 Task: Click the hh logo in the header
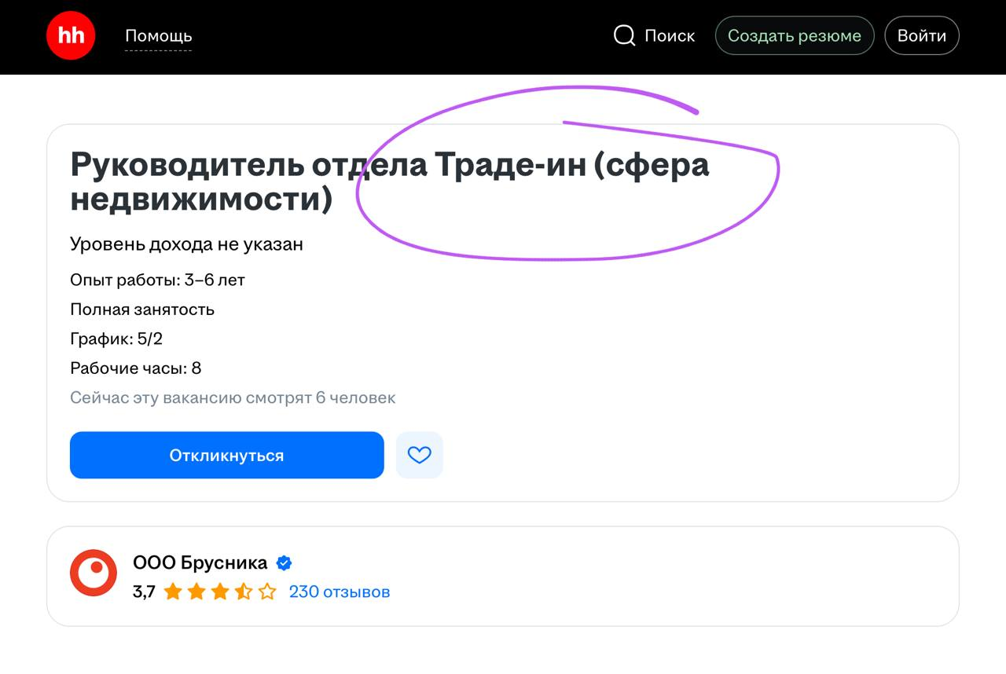[x=71, y=36]
